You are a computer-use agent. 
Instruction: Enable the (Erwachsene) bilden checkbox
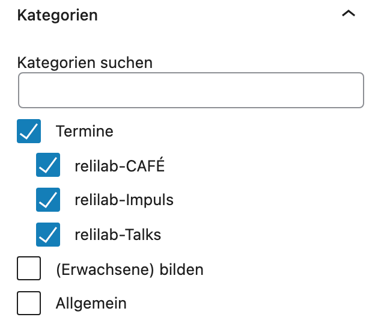(29, 269)
